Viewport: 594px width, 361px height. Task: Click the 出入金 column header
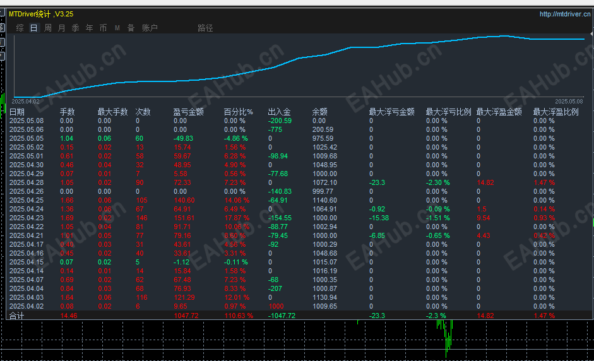(x=279, y=112)
